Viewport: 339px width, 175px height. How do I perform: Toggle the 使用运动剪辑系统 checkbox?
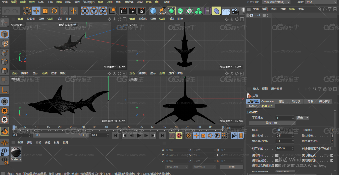pos(277,165)
